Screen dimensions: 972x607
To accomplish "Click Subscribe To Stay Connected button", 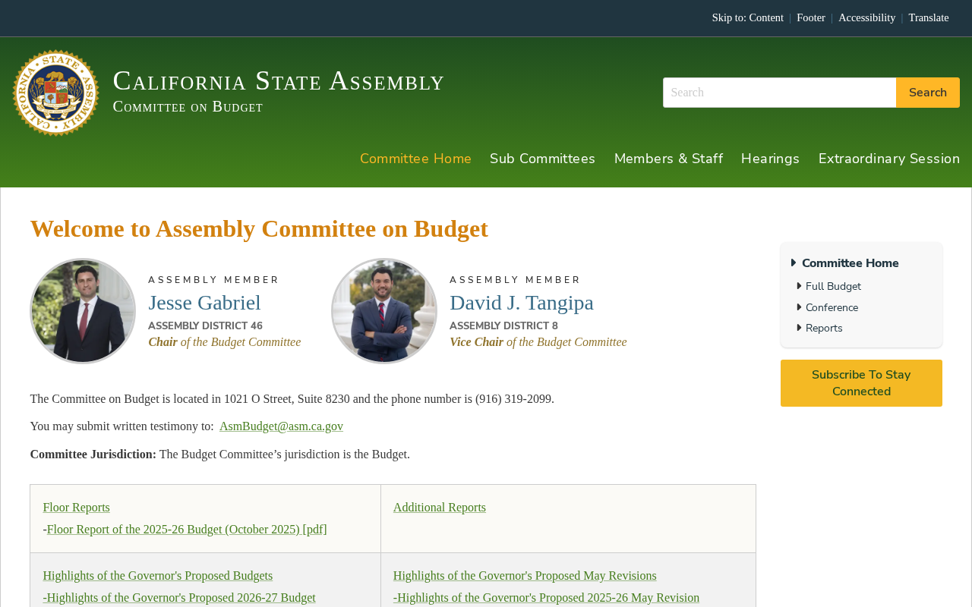I will [x=861, y=383].
